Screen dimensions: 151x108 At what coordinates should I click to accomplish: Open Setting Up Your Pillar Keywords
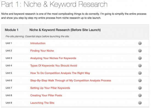50,88
